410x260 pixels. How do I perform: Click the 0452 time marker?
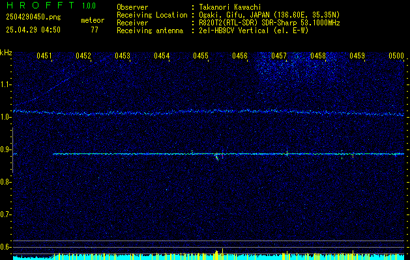[83, 56]
